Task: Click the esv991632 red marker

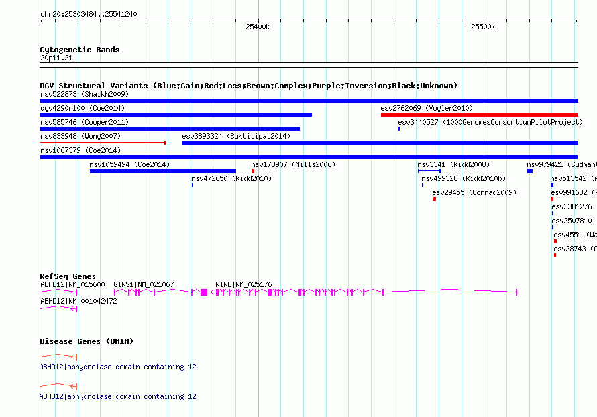Action: (553, 199)
